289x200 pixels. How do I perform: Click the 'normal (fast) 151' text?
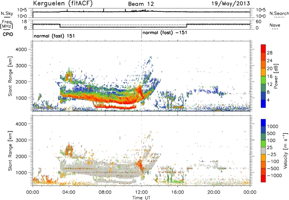pos(55,36)
